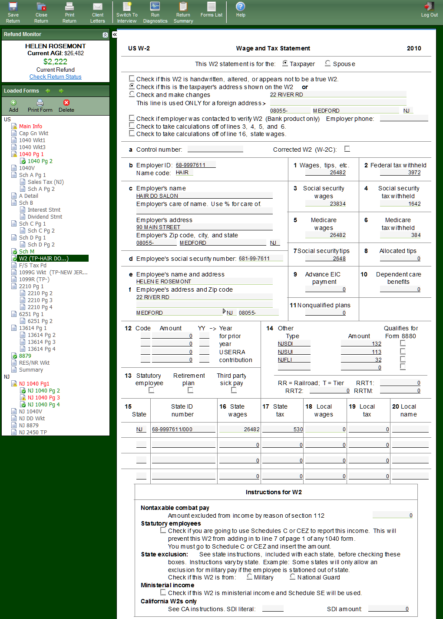Click the Check Return Status link
The image size is (443, 619).
[x=56, y=77]
